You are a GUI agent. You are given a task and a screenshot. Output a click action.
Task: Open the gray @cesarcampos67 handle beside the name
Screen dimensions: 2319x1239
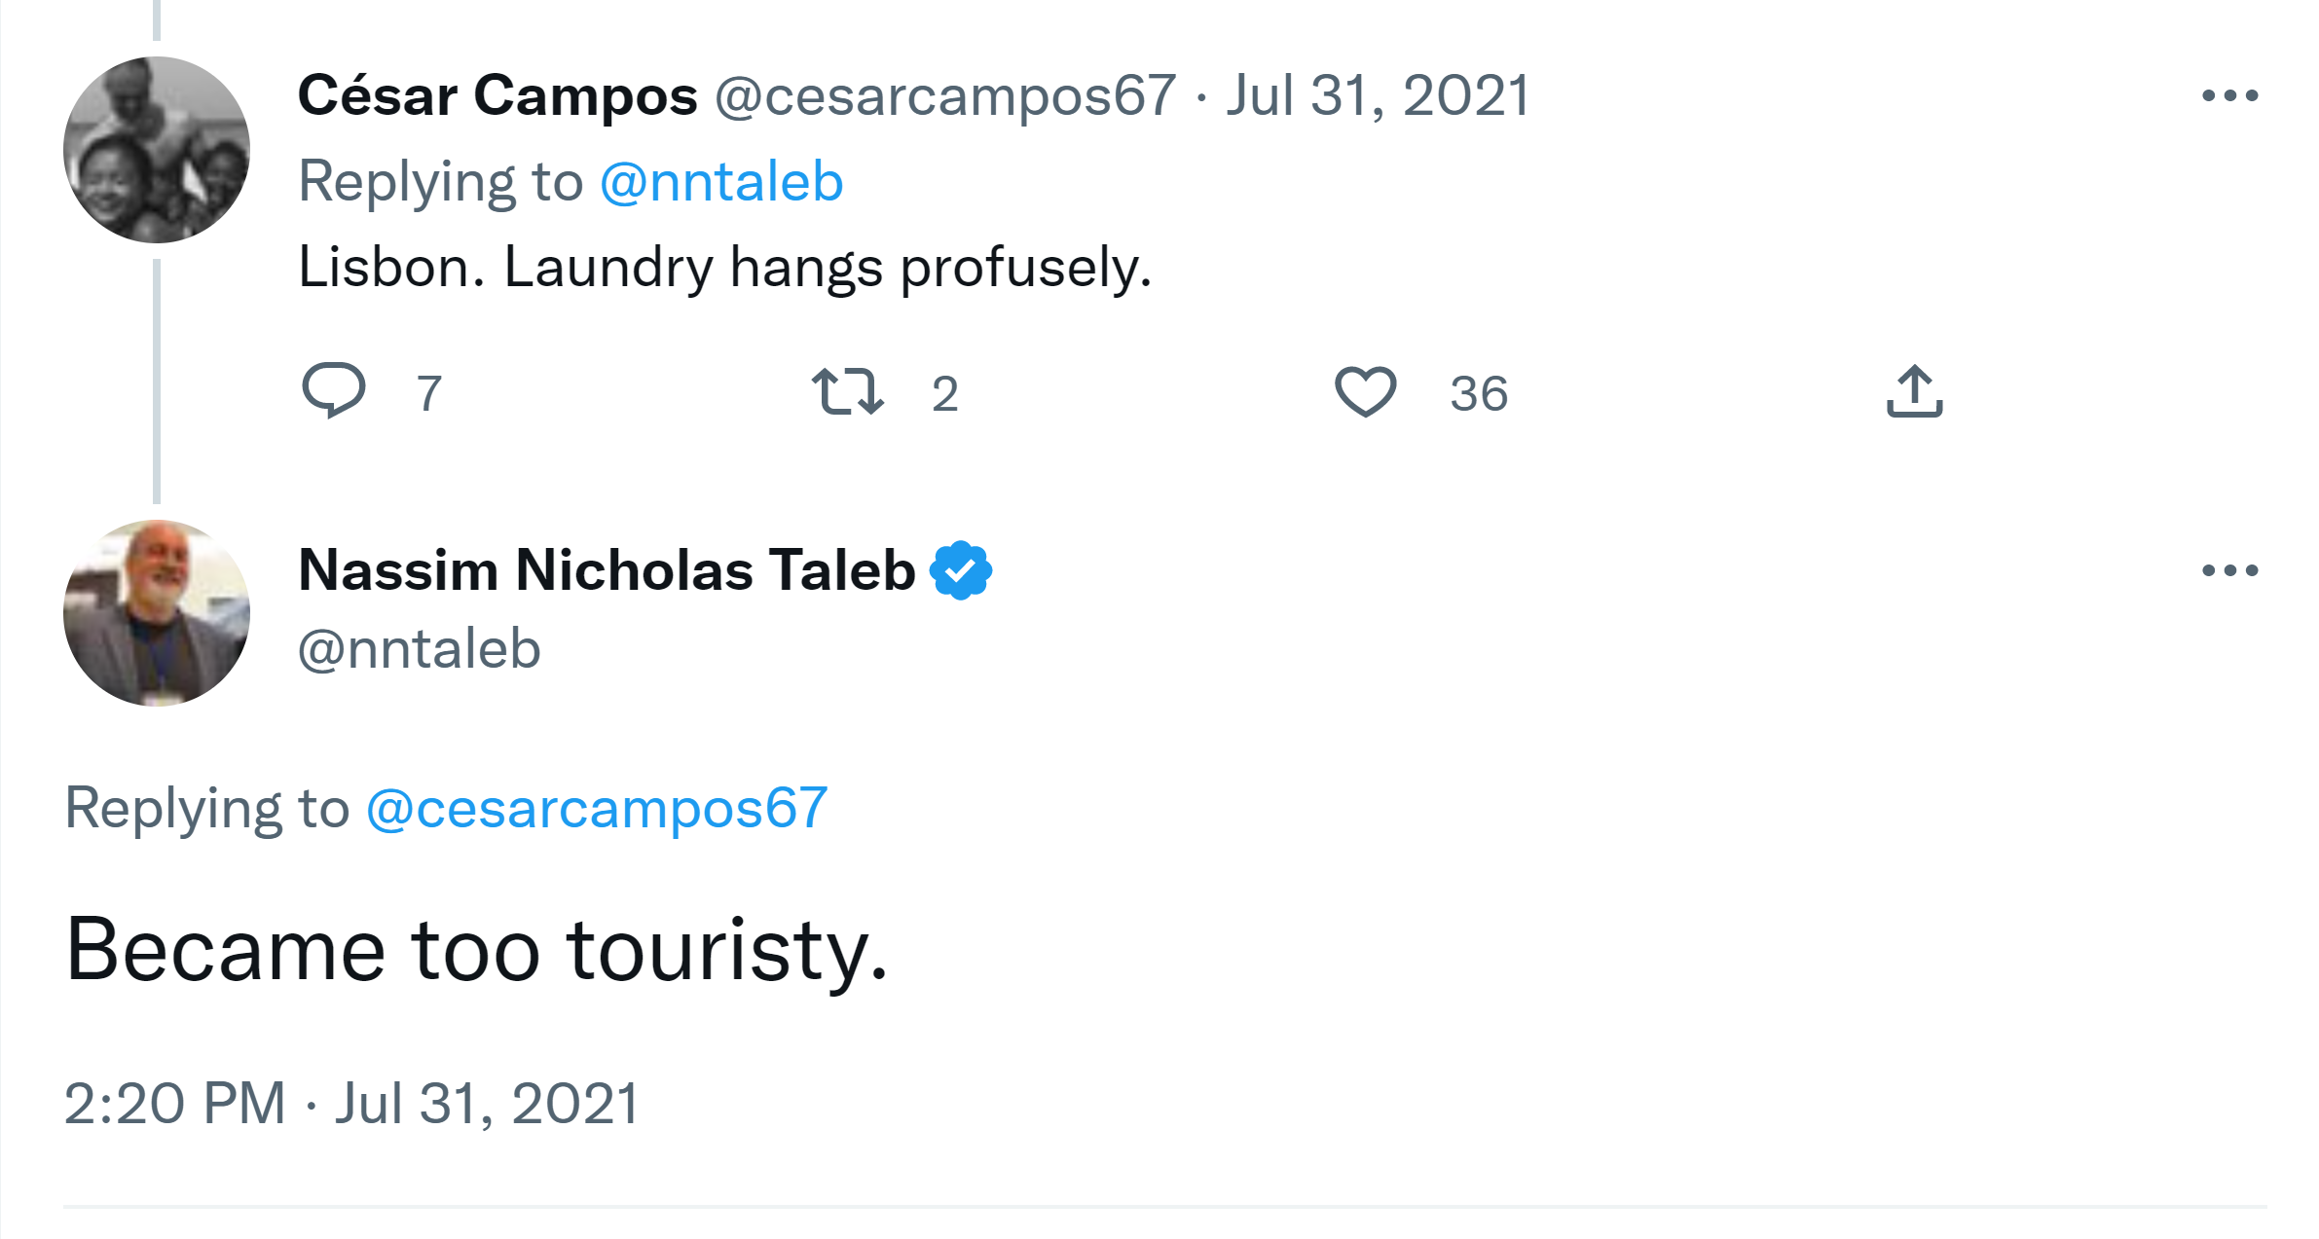945,95
